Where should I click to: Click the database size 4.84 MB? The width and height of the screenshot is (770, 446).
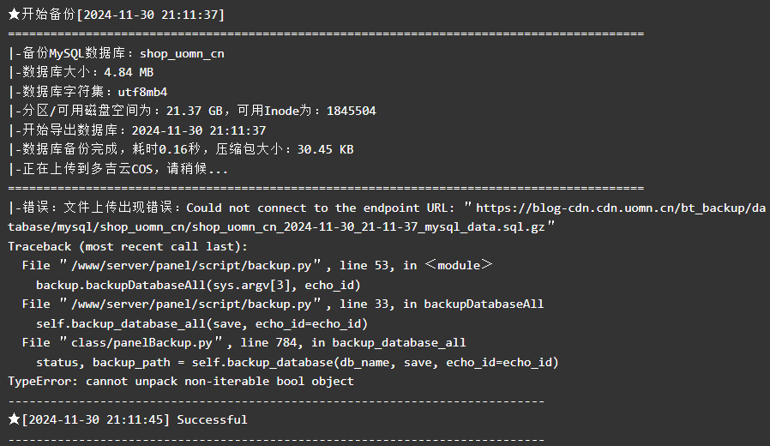coord(129,73)
